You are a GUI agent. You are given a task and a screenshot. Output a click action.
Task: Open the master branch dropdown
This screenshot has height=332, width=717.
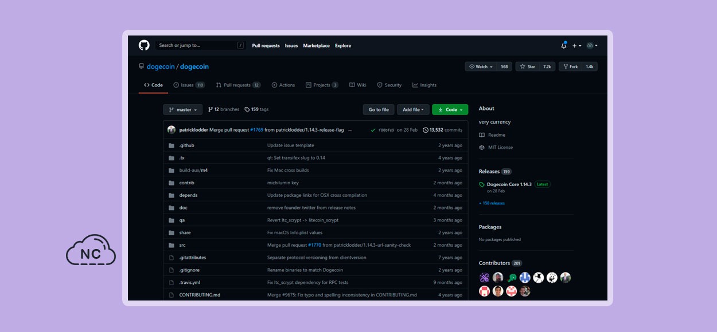click(183, 110)
